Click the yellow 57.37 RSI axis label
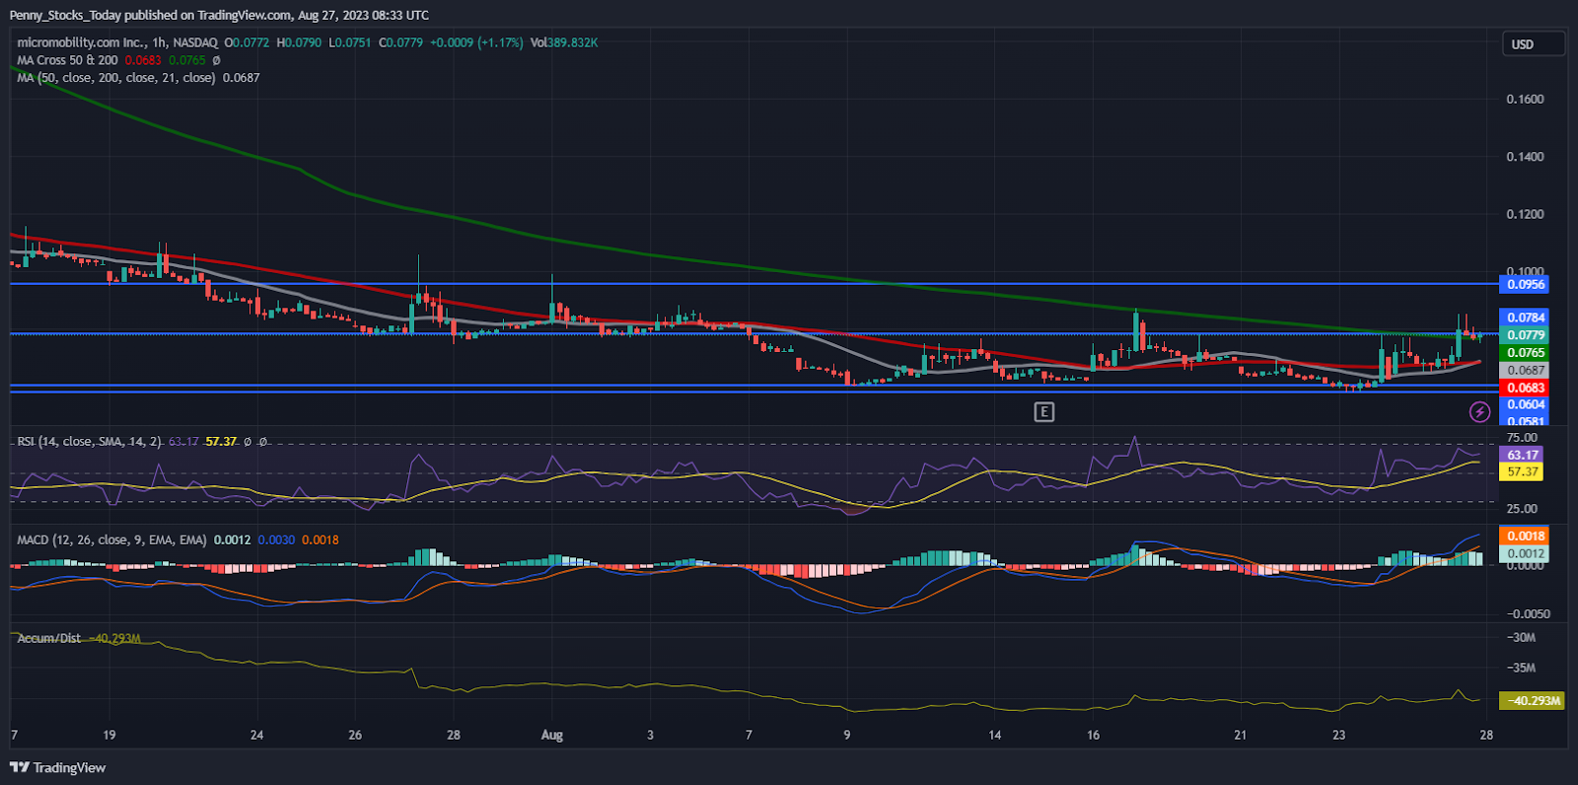The height and width of the screenshot is (785, 1578). click(1523, 472)
